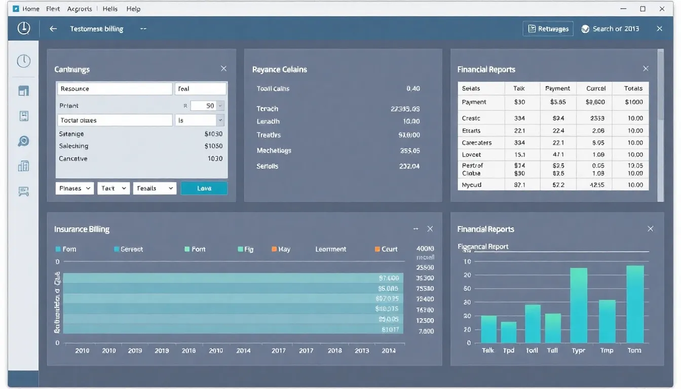Open the Help menu
Screen dimensions: 681x389
pyautogui.click(x=133, y=9)
